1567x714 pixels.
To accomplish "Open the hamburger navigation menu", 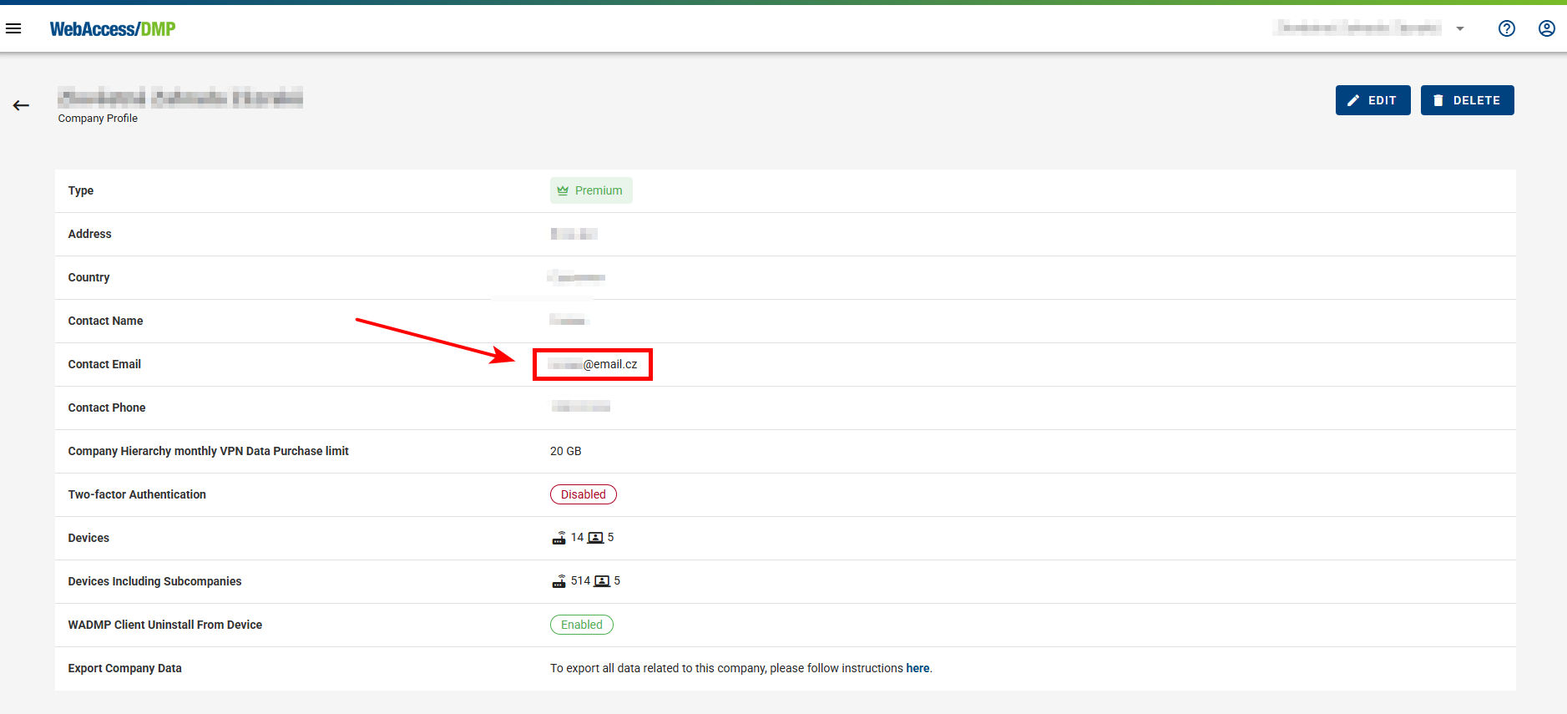I will click(x=13, y=28).
